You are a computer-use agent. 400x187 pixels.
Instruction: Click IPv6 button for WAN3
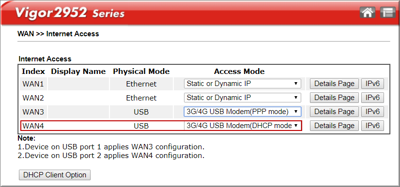click(x=372, y=112)
